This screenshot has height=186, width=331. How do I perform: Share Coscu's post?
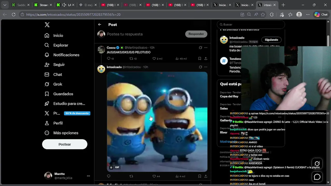206,59
